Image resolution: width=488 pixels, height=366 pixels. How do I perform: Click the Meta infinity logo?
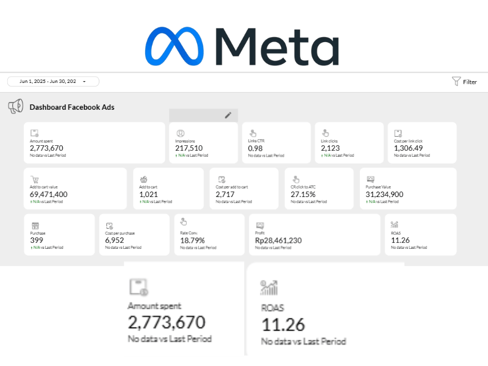click(174, 46)
